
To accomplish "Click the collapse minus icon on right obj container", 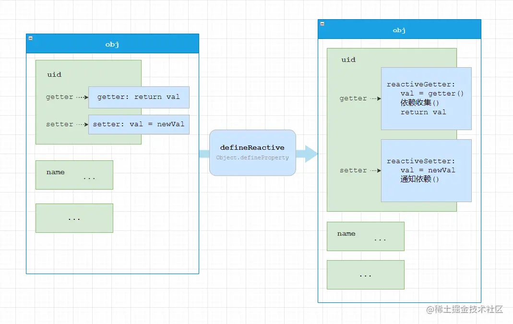I will 323,23.
